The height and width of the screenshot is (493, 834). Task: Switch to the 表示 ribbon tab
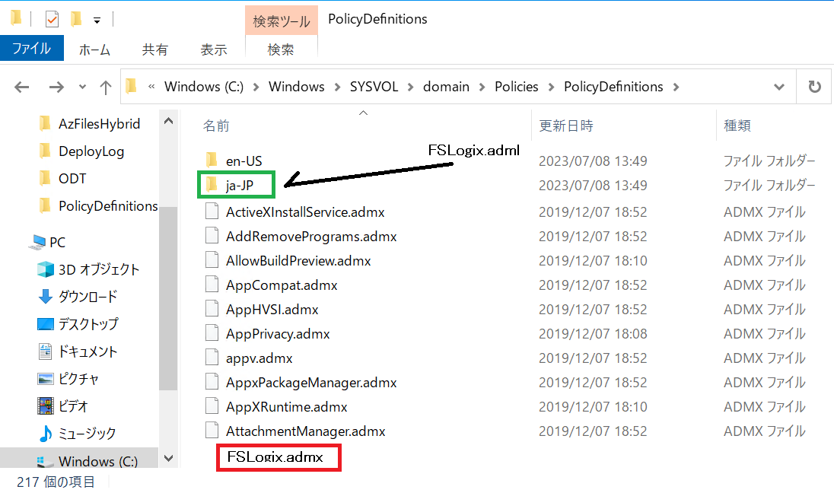click(213, 49)
